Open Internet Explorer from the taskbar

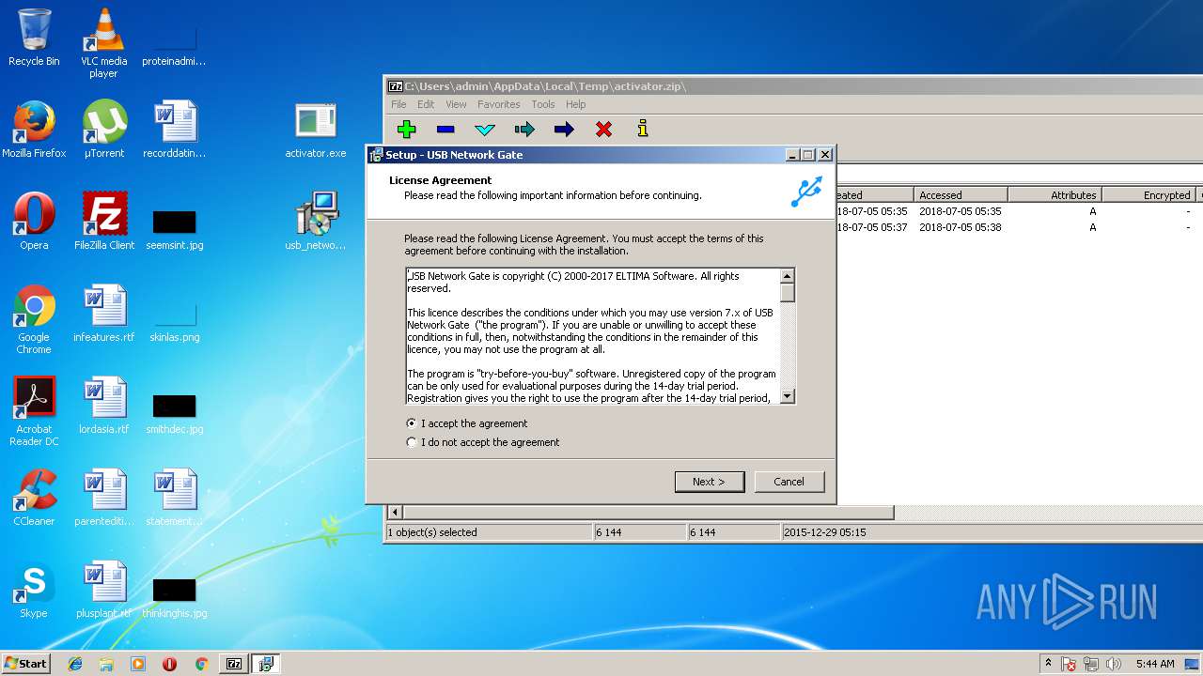tap(75, 664)
